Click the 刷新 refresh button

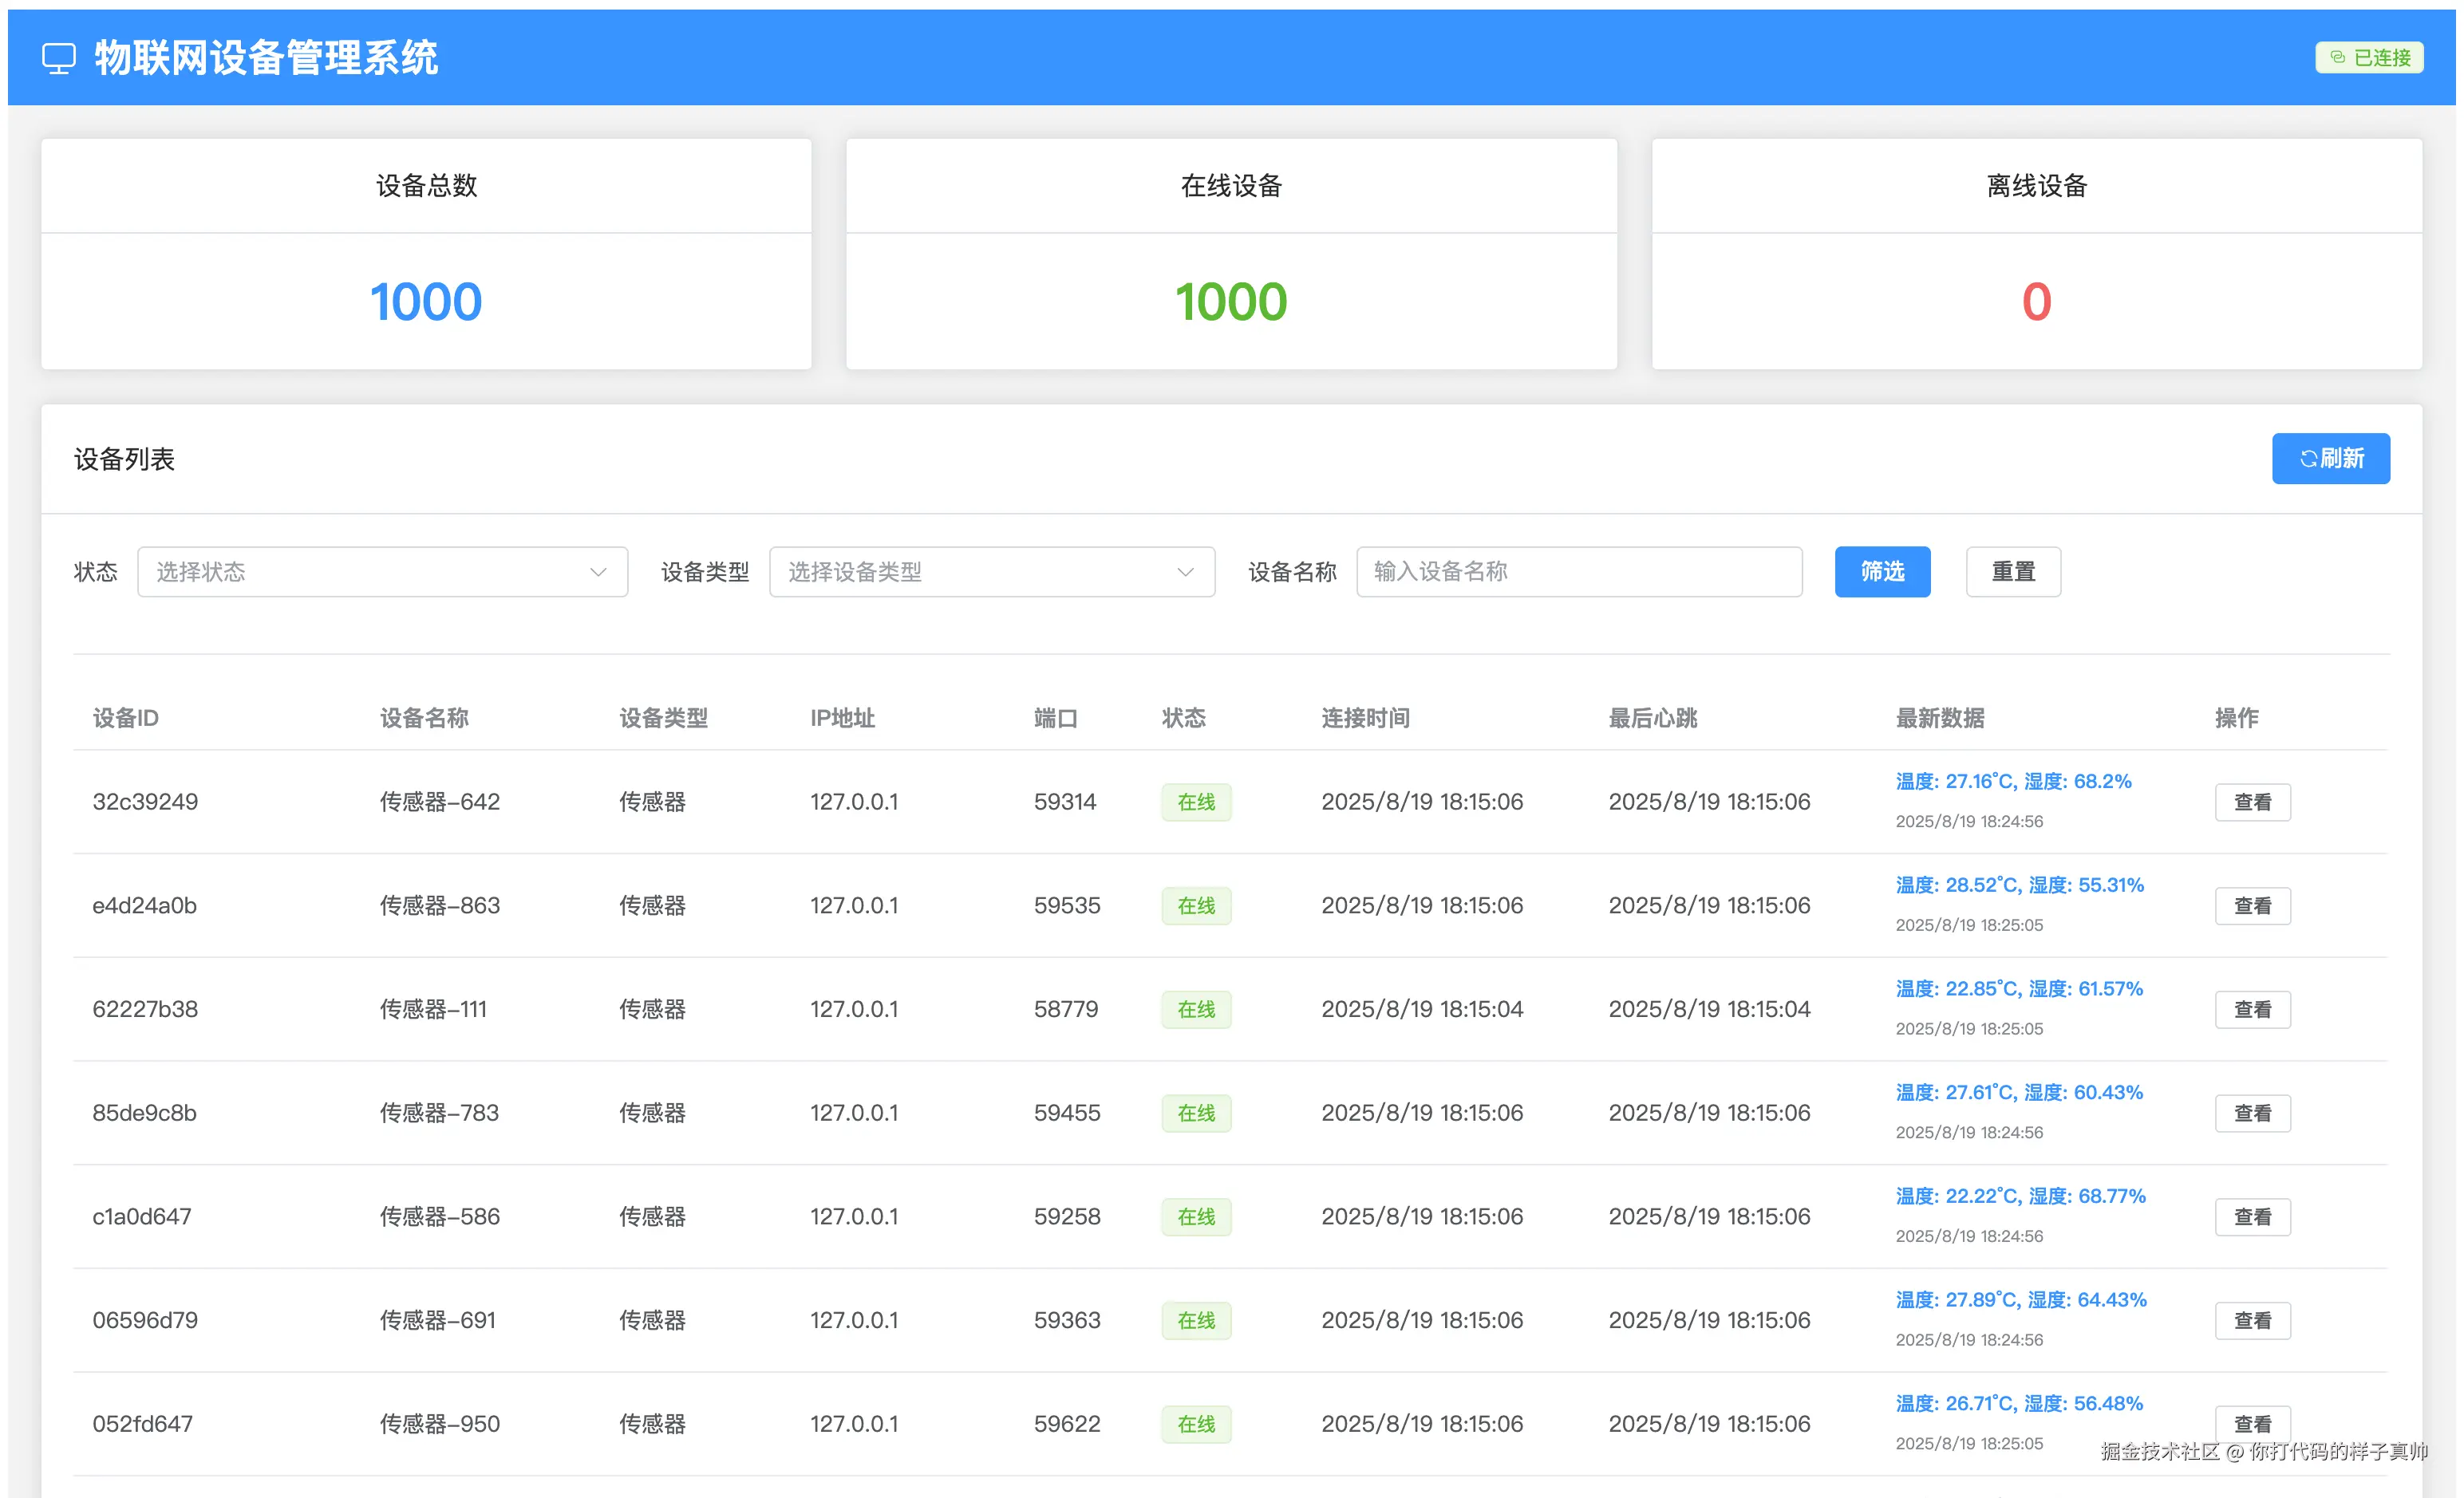pos(2331,459)
